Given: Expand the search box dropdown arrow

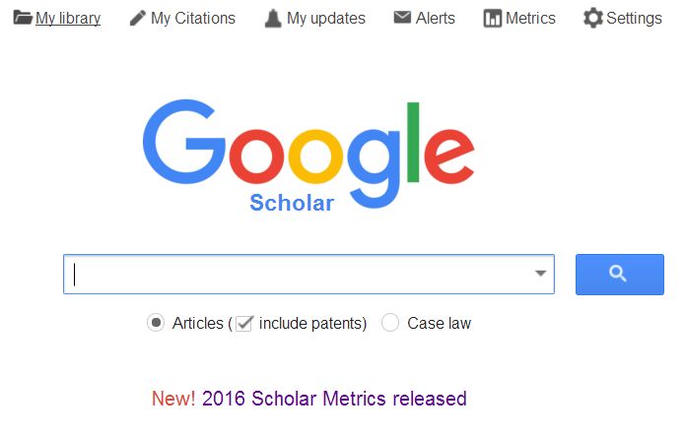Looking at the screenshot, I should pos(540,274).
